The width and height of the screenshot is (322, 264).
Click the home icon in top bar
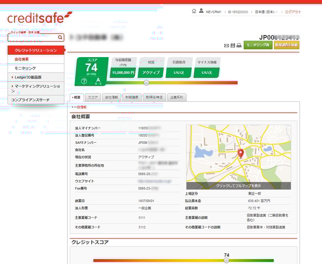click(194, 11)
